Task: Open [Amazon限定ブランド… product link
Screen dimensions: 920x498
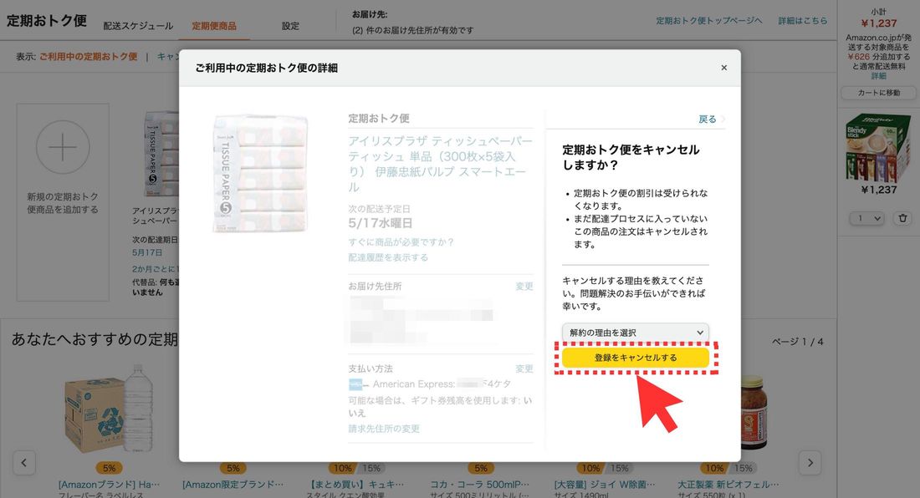Action: tap(233, 485)
